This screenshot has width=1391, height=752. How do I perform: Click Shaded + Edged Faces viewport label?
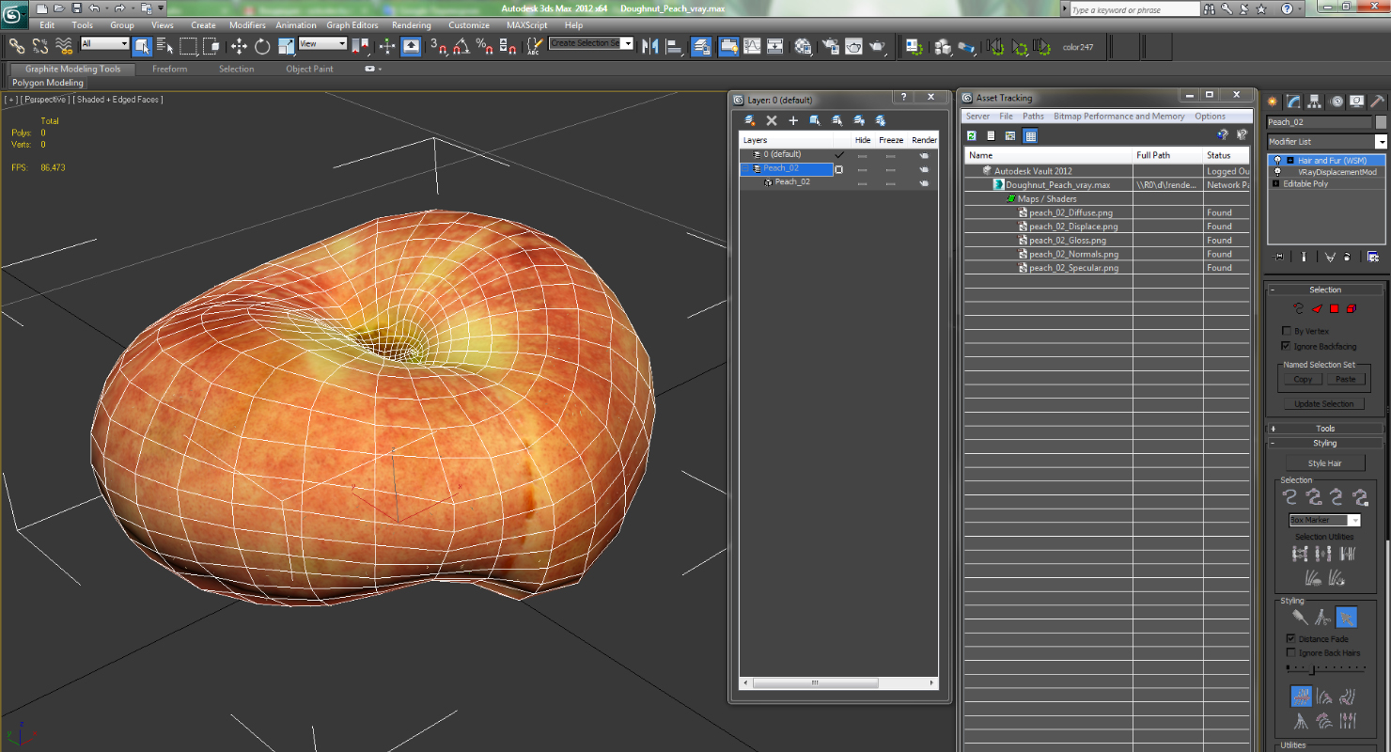(119, 100)
